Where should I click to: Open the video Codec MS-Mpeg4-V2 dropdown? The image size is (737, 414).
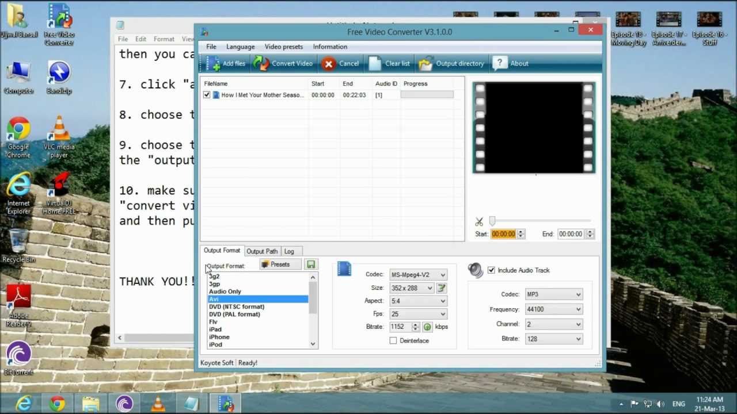click(418, 275)
